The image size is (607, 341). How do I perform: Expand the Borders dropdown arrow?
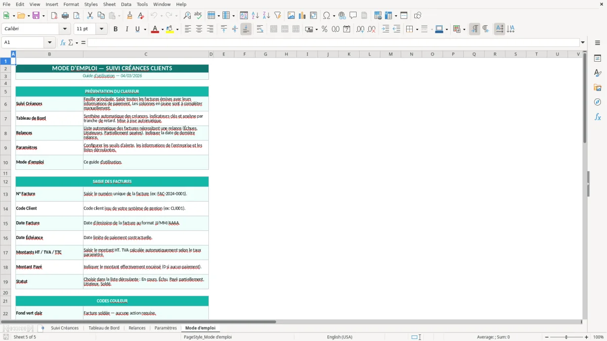(x=416, y=29)
